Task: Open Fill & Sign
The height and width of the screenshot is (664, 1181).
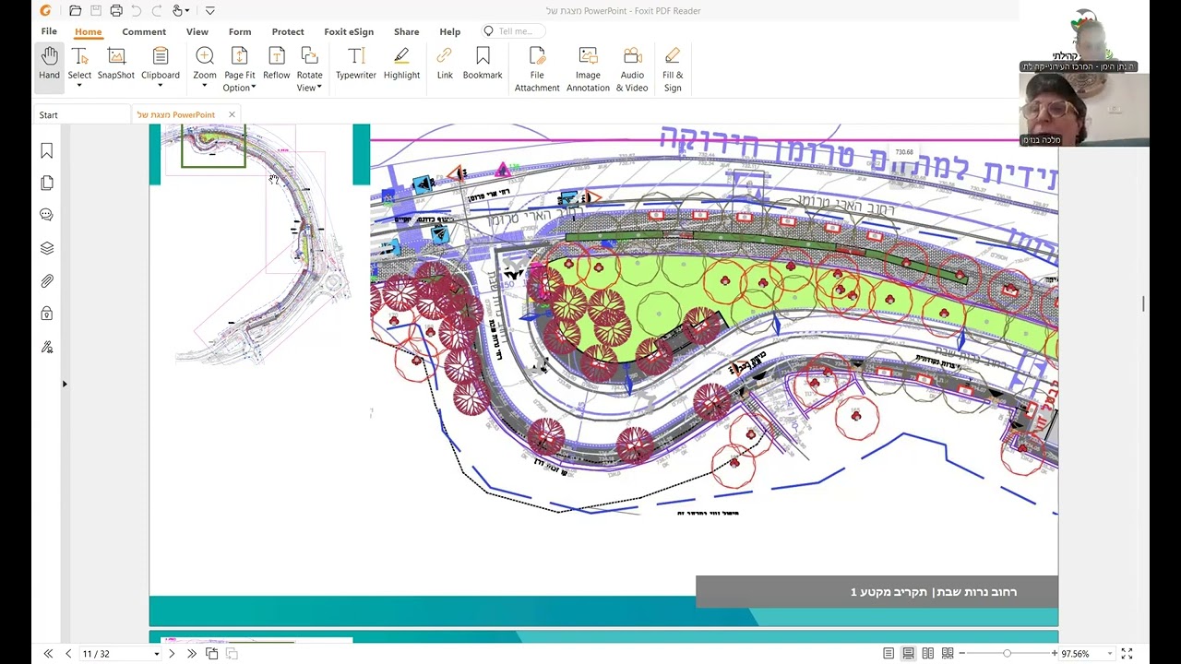Action: (x=673, y=69)
